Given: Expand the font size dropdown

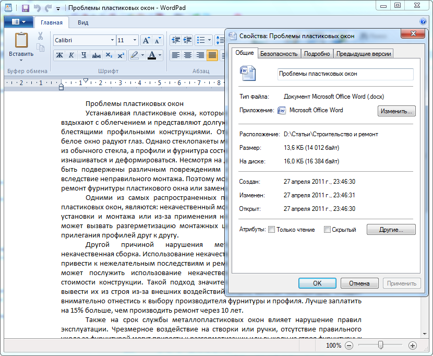Looking at the screenshot, I should (135, 40).
